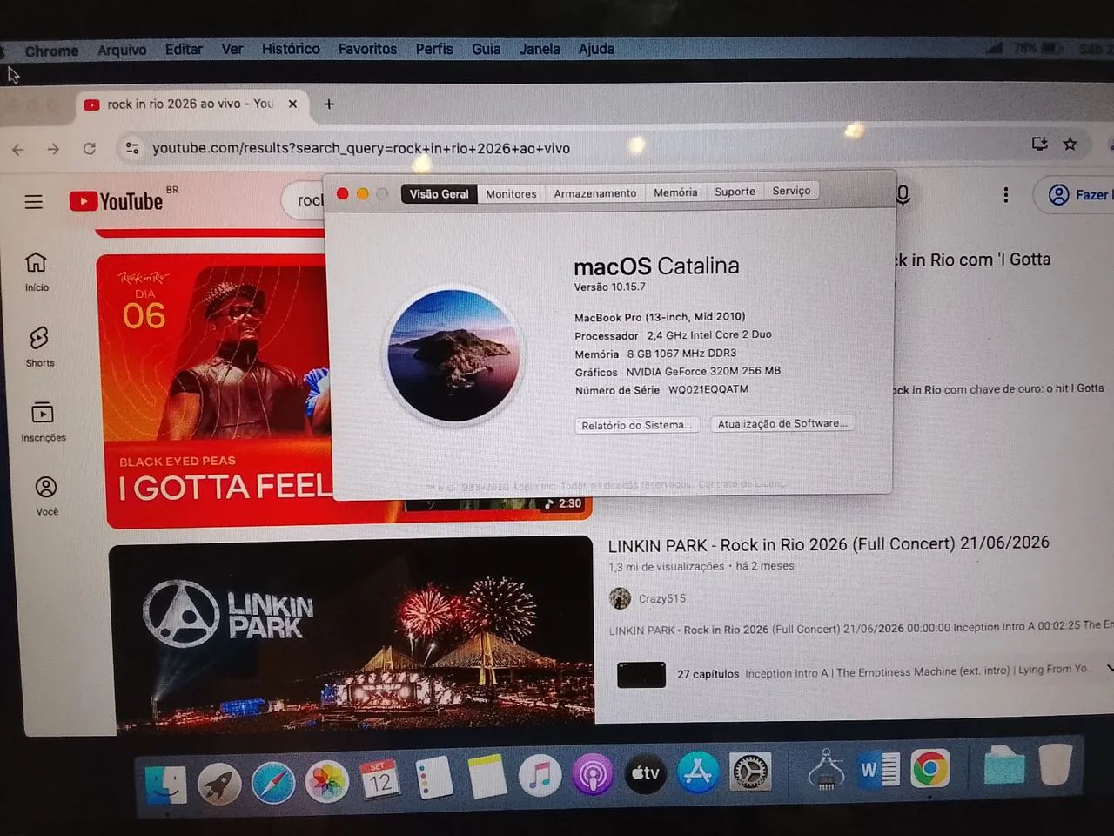Open Inscrições in the YouTube sidebar
This screenshot has width=1114, height=836.
pyautogui.click(x=43, y=421)
